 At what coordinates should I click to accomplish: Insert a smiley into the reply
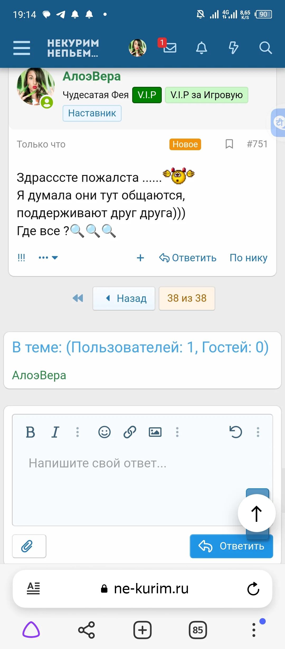(104, 432)
